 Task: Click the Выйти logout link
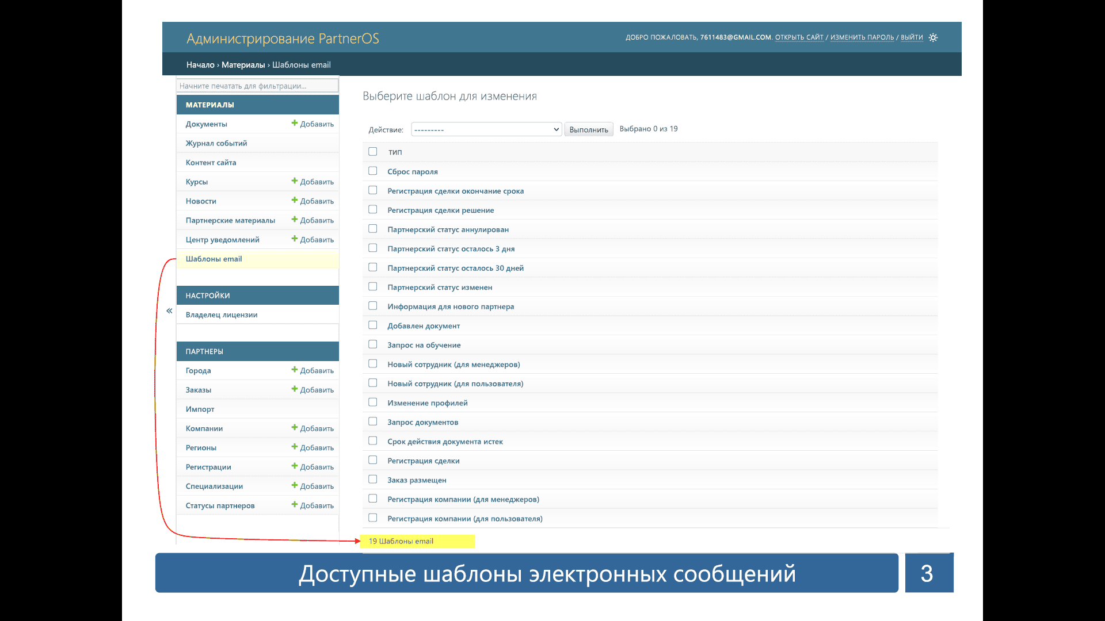pos(912,37)
